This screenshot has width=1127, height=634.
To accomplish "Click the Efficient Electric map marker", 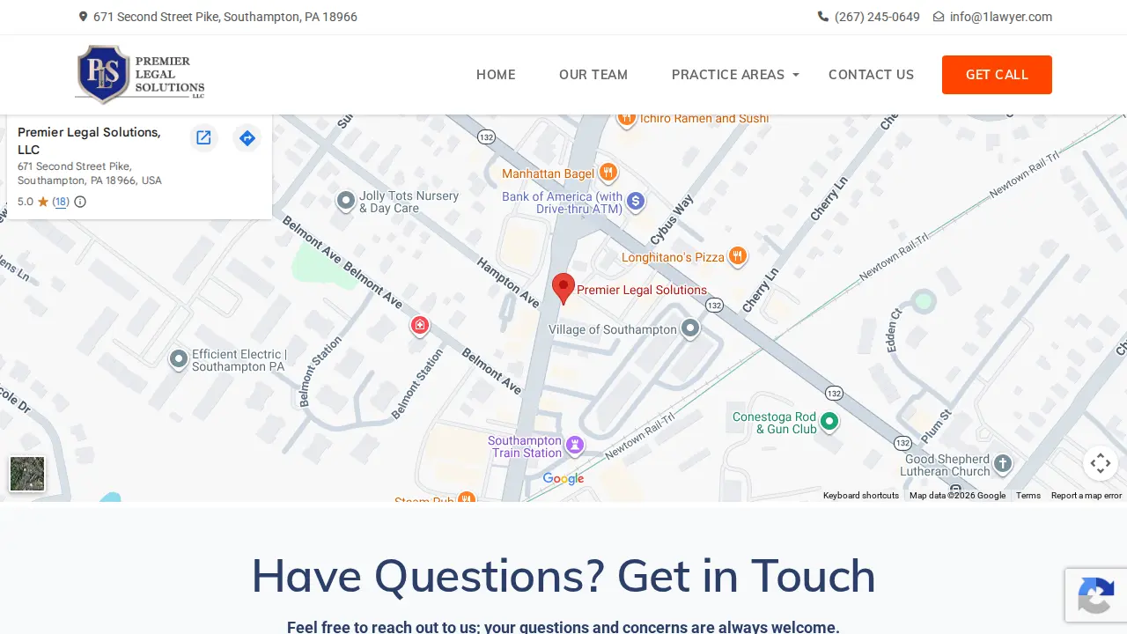I will 179,359.
